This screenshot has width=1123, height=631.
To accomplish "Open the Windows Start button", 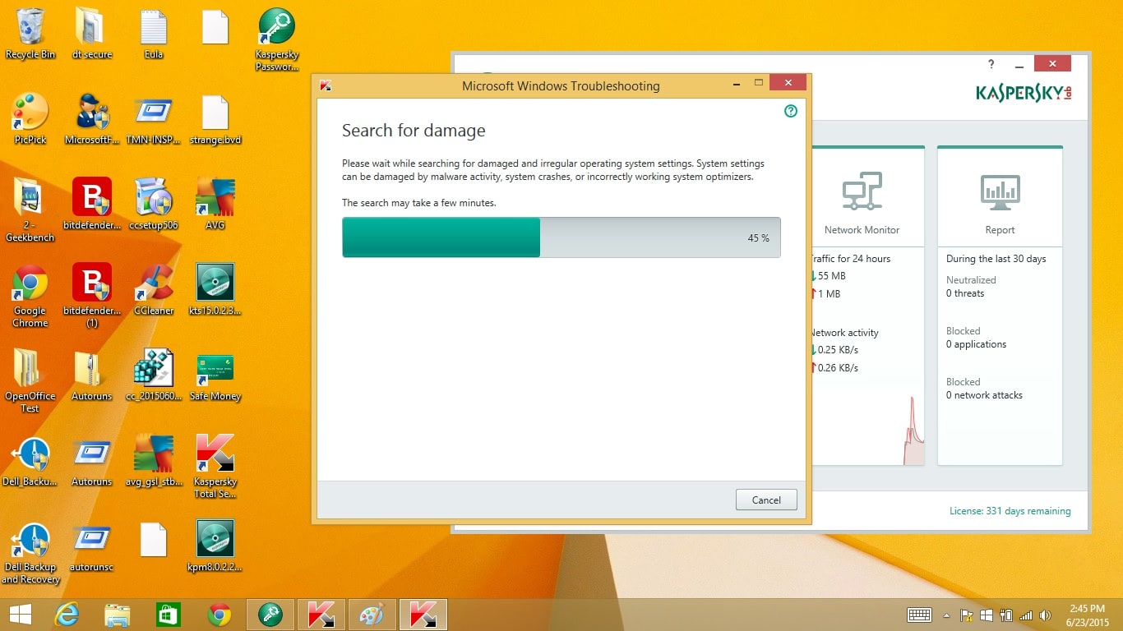I will click(x=20, y=615).
